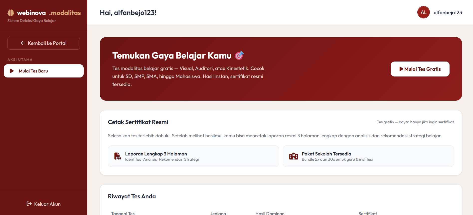Click the Sistem Deteksi Gaya Belajar tagline
This screenshot has height=215, width=473.
pyautogui.click(x=32, y=21)
